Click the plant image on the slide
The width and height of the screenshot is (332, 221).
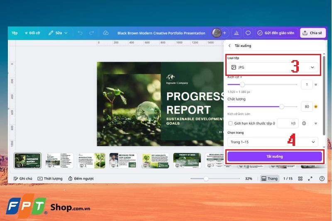(x=132, y=104)
